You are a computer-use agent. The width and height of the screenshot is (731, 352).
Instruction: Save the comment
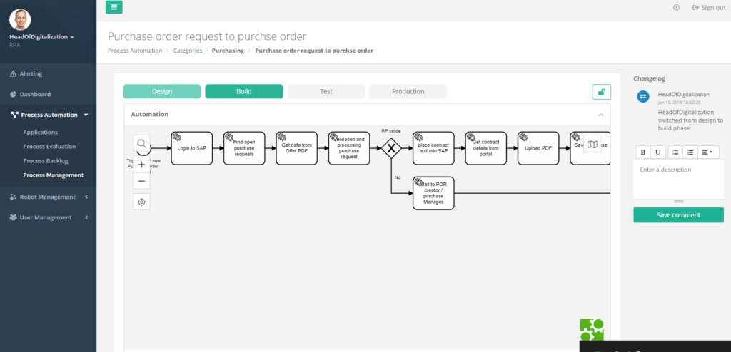point(678,215)
